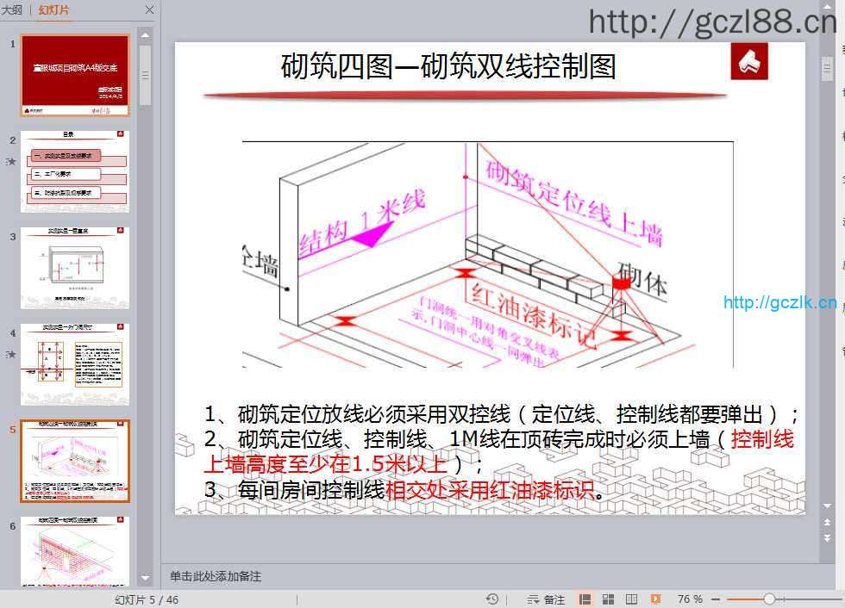845x608 pixels.
Task: Jump to slide 4 thumbnail
Action: pos(75,364)
